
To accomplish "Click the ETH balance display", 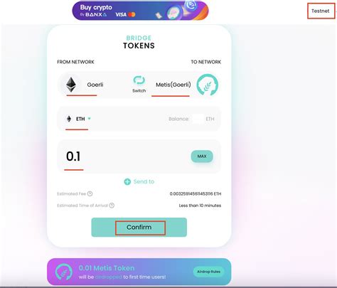I will pyautogui.click(x=191, y=119).
